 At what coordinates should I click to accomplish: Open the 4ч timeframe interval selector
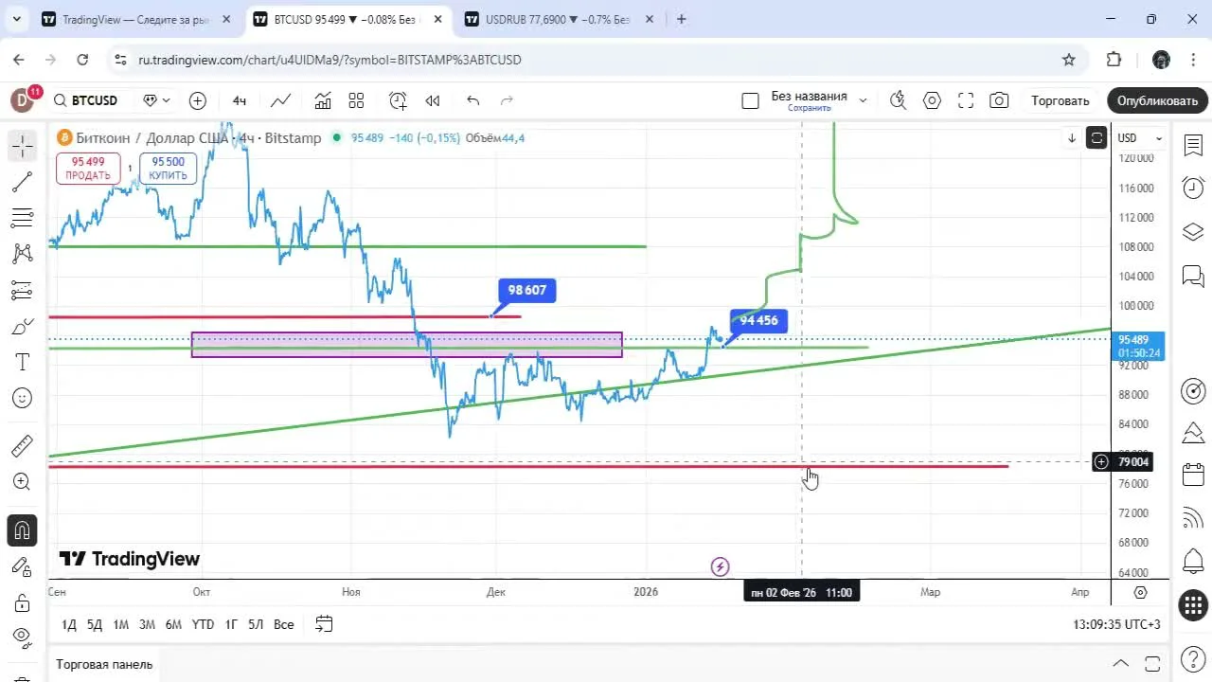point(240,100)
